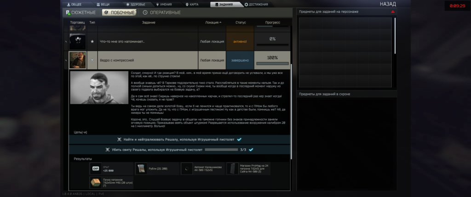Click the red warning triangle icon
Viewport: 471px width, 197px height.
pos(392,11)
